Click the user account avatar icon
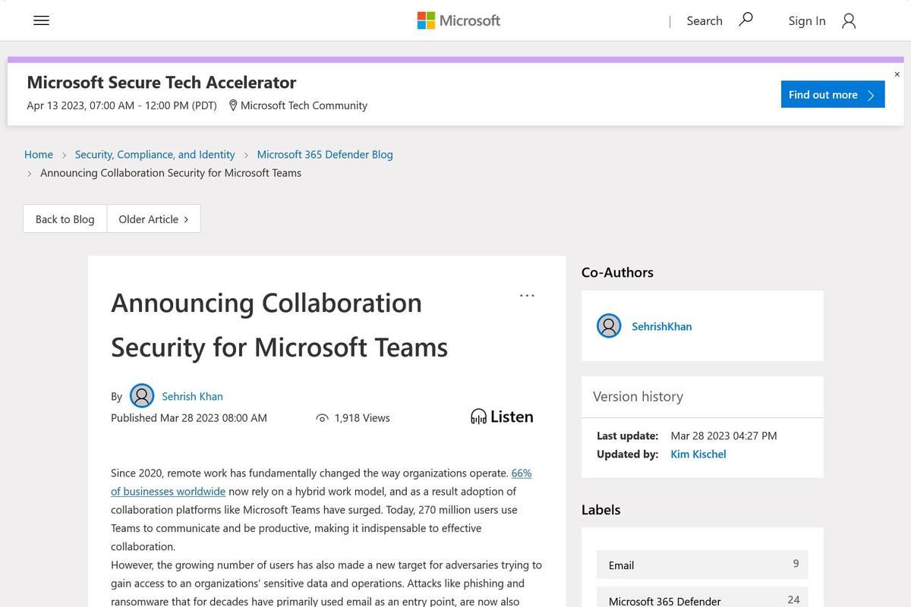 pyautogui.click(x=849, y=20)
